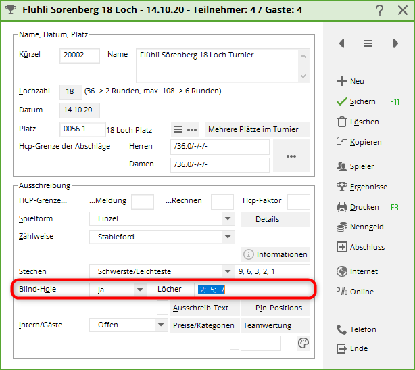Toggle checkbox beside Ausschreib-Text

point(162,308)
